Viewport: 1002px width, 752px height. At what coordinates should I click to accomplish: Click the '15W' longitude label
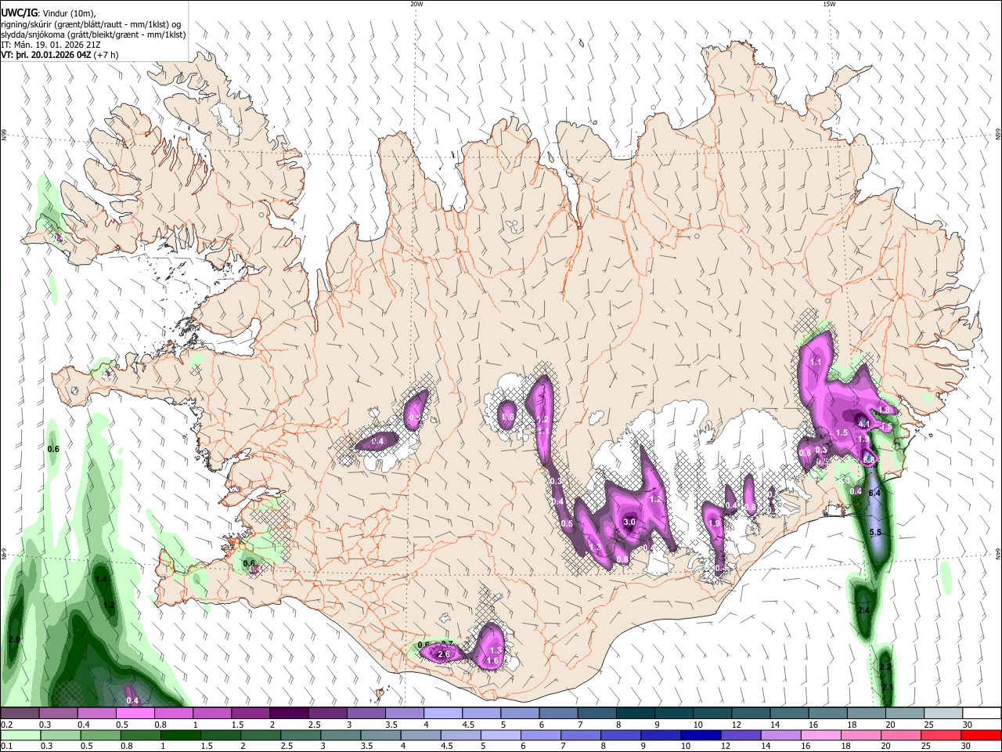tap(828, 4)
